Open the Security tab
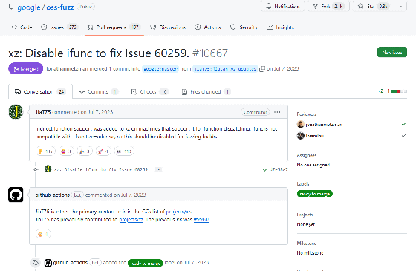 (244, 27)
